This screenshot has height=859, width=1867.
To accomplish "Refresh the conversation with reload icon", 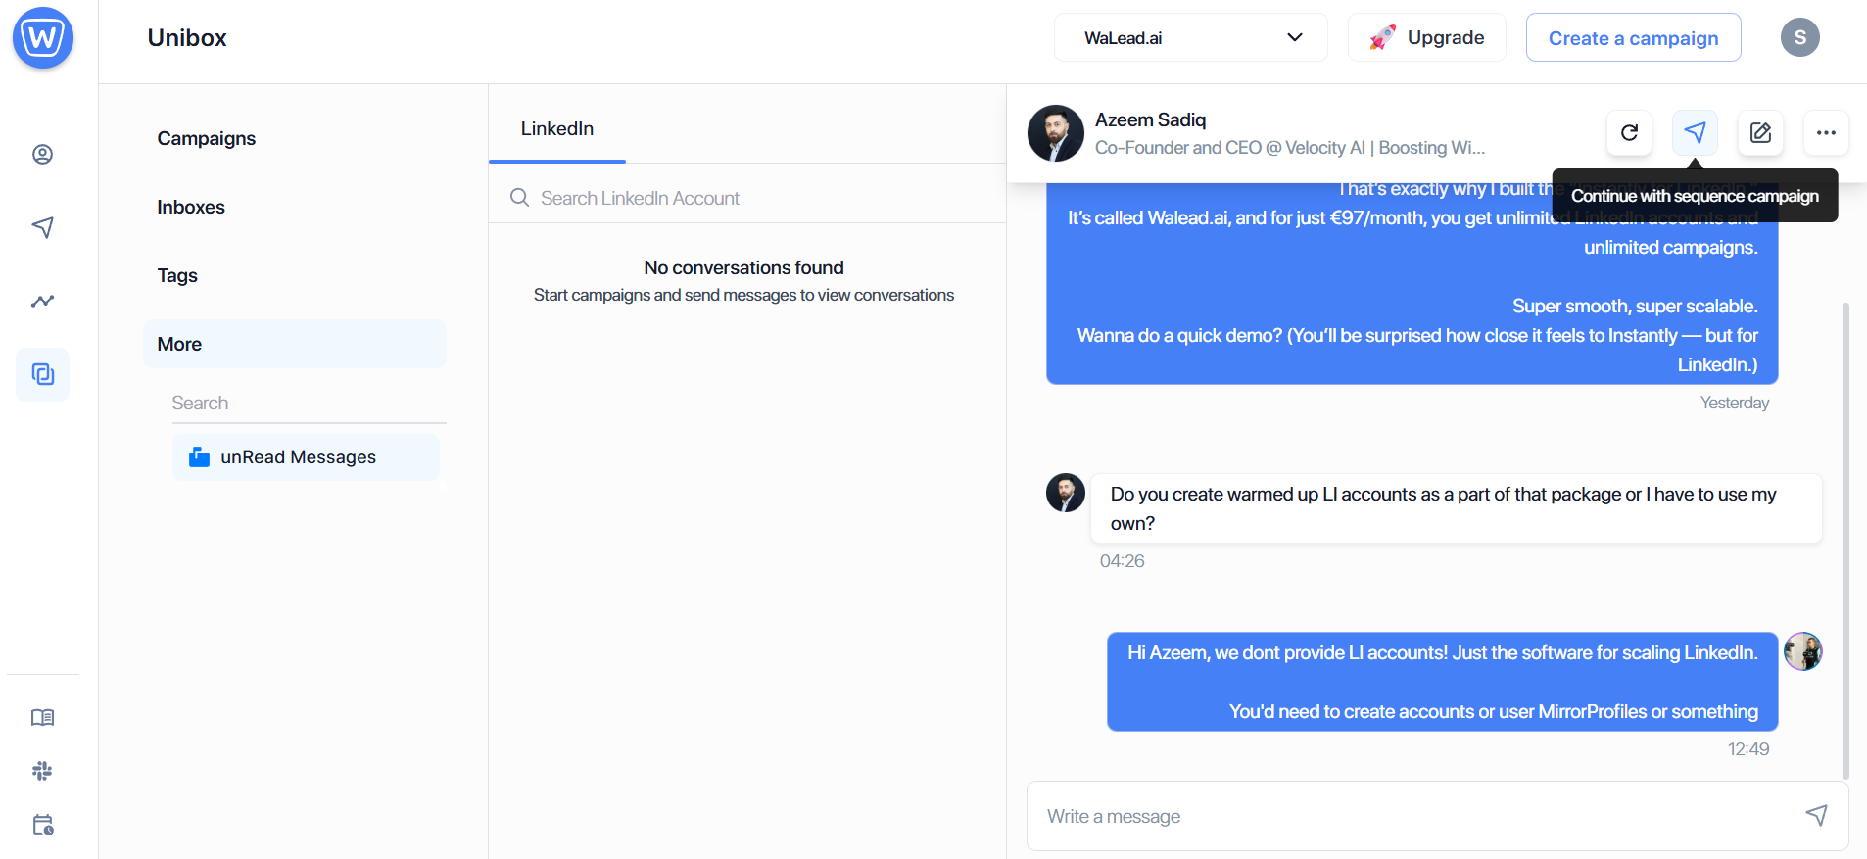I will point(1629,133).
